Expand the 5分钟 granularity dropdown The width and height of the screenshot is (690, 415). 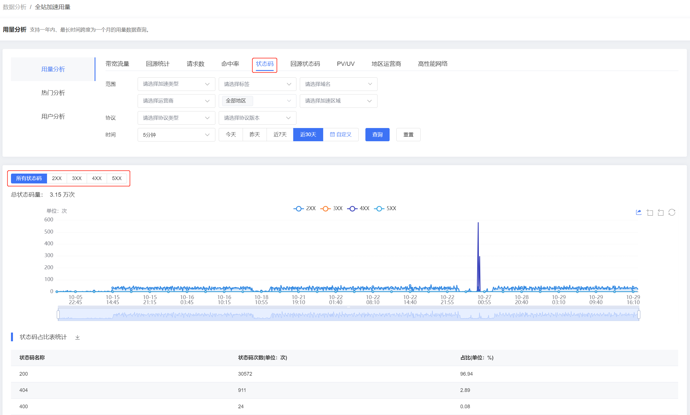[x=176, y=135]
